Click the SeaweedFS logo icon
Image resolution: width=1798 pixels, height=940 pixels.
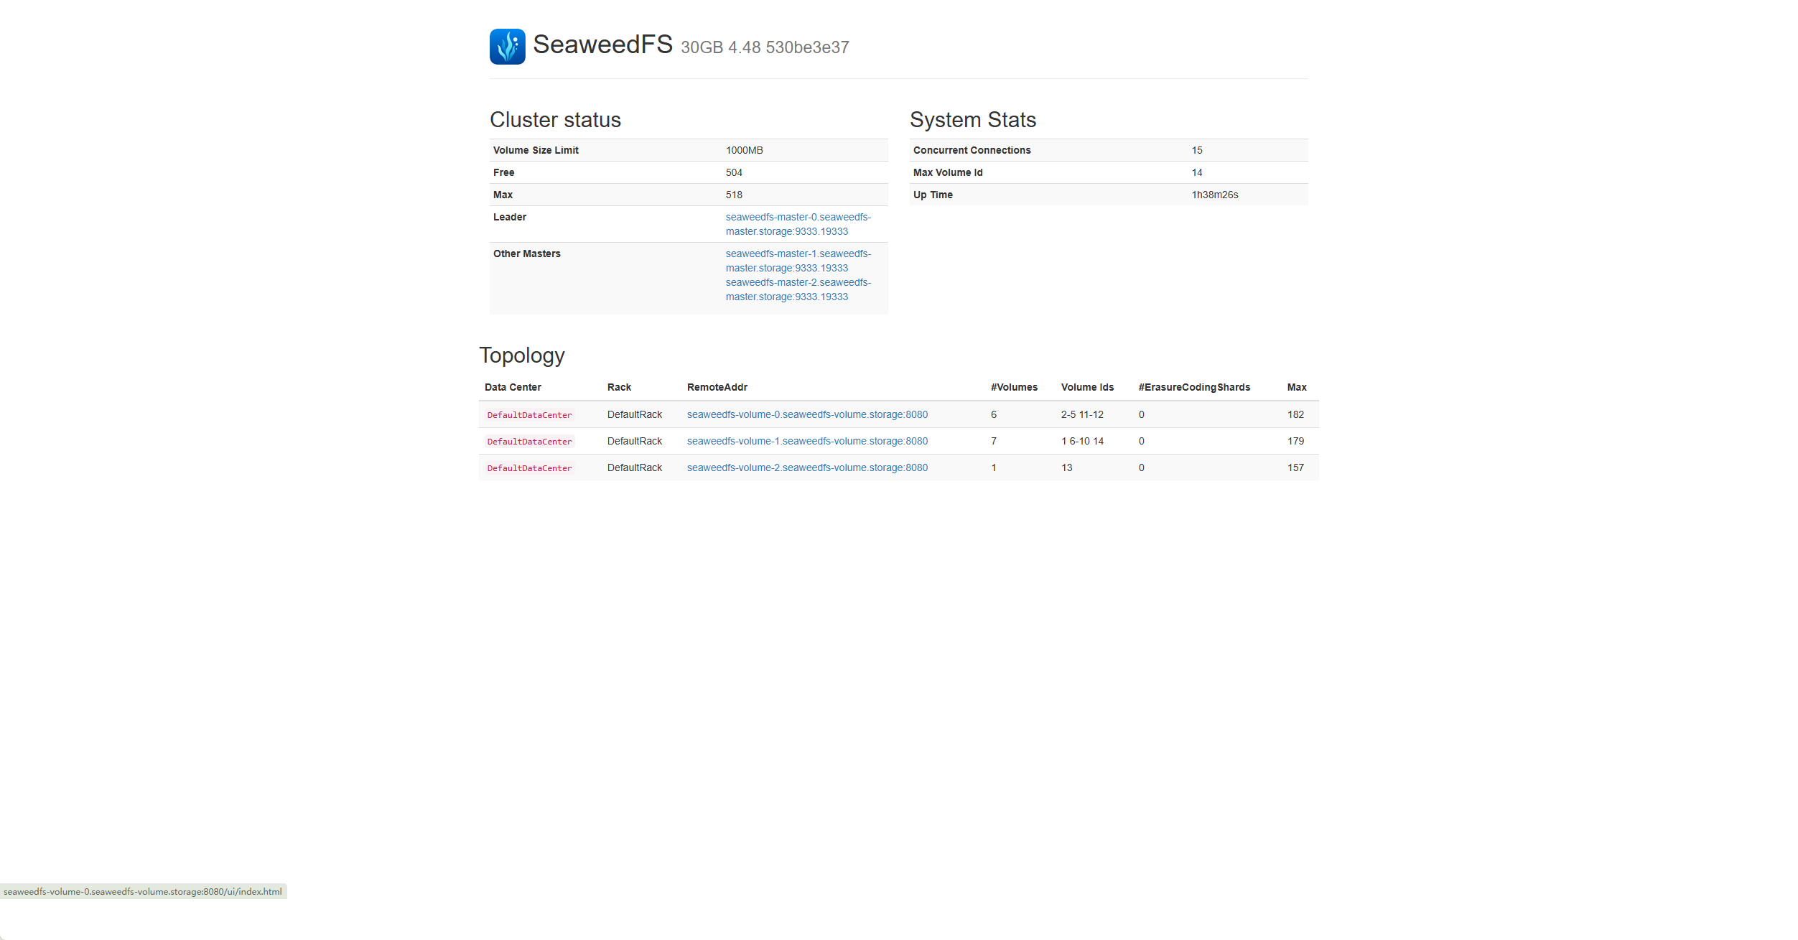[x=507, y=47]
